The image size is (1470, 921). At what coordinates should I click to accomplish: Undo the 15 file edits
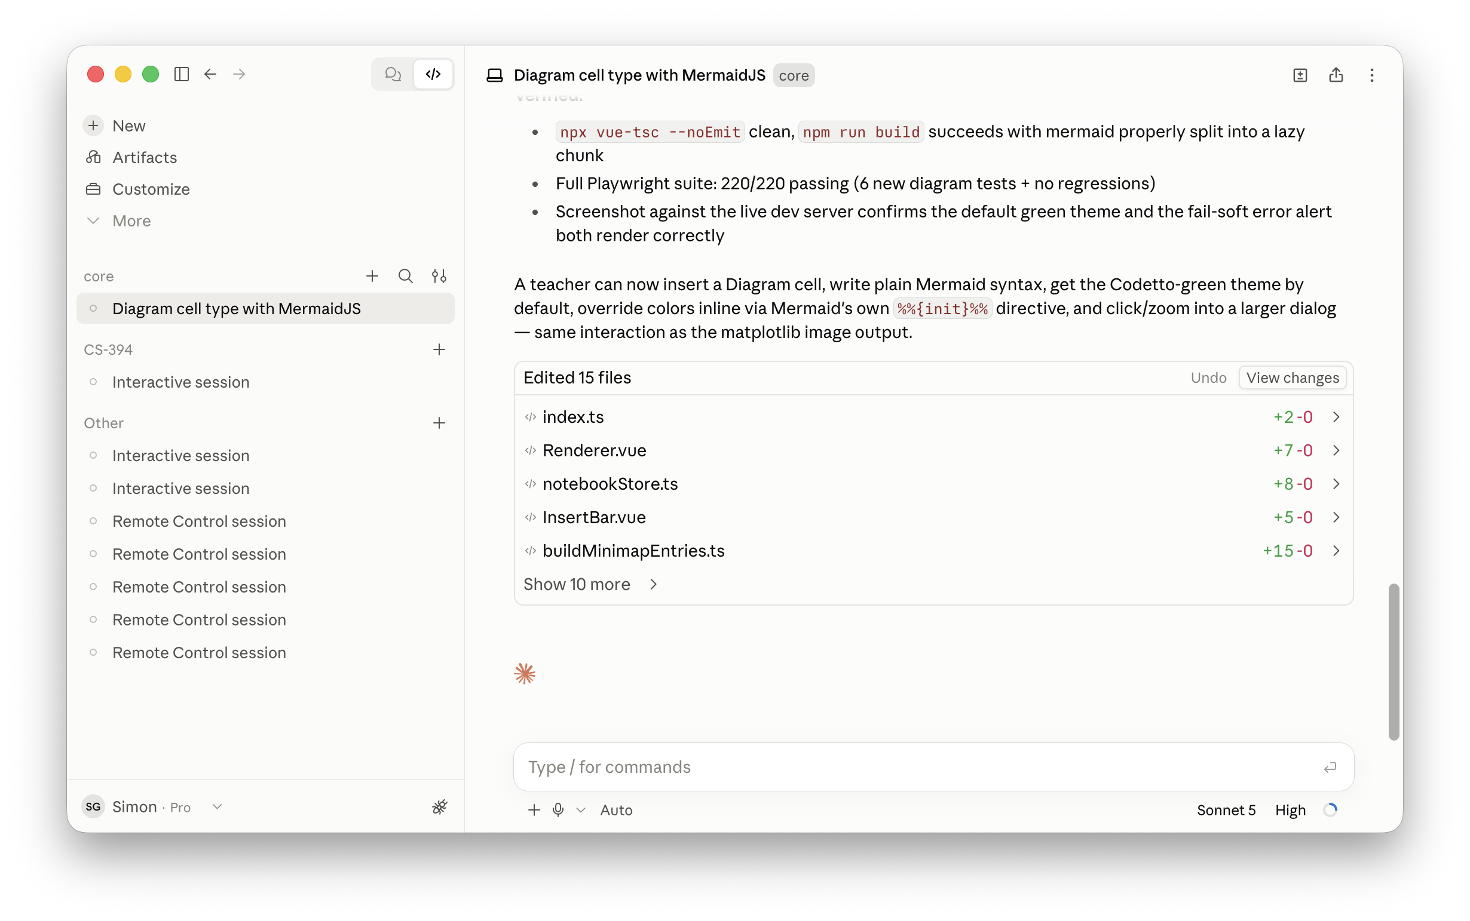(1208, 377)
